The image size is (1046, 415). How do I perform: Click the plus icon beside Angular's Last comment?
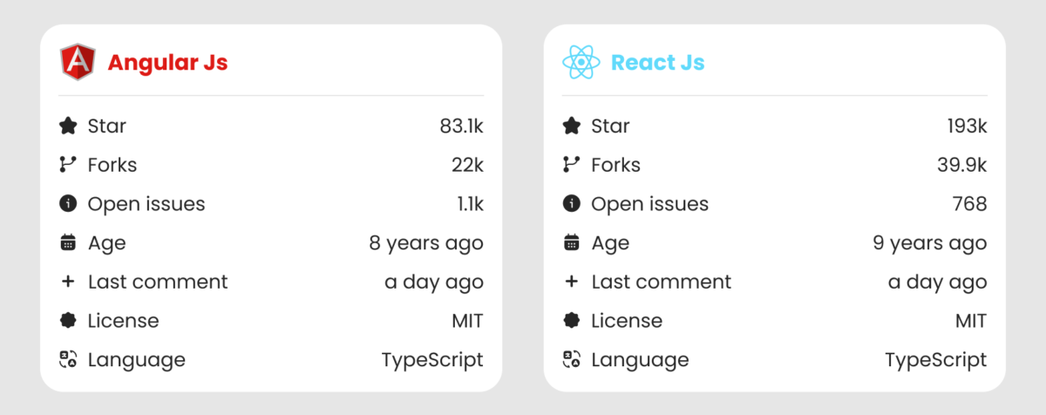tap(68, 282)
